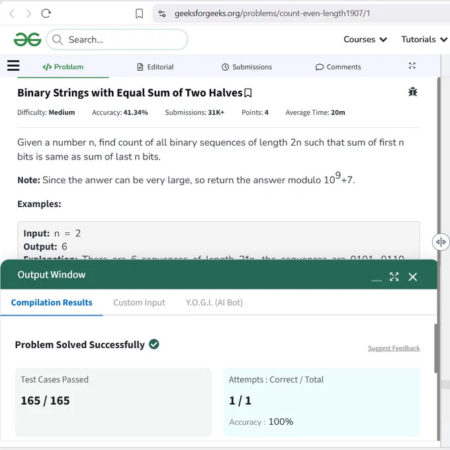Open the GeeksforGeeks logo home link
450x450 pixels.
(x=28, y=39)
